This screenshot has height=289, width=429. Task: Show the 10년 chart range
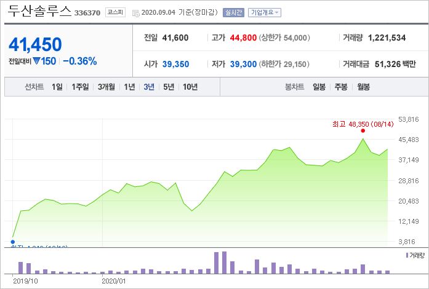click(190, 87)
